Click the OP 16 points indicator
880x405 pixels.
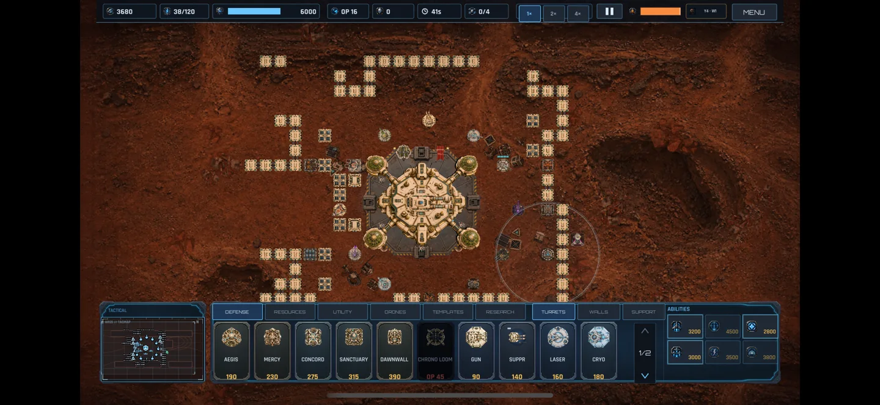pyautogui.click(x=348, y=12)
